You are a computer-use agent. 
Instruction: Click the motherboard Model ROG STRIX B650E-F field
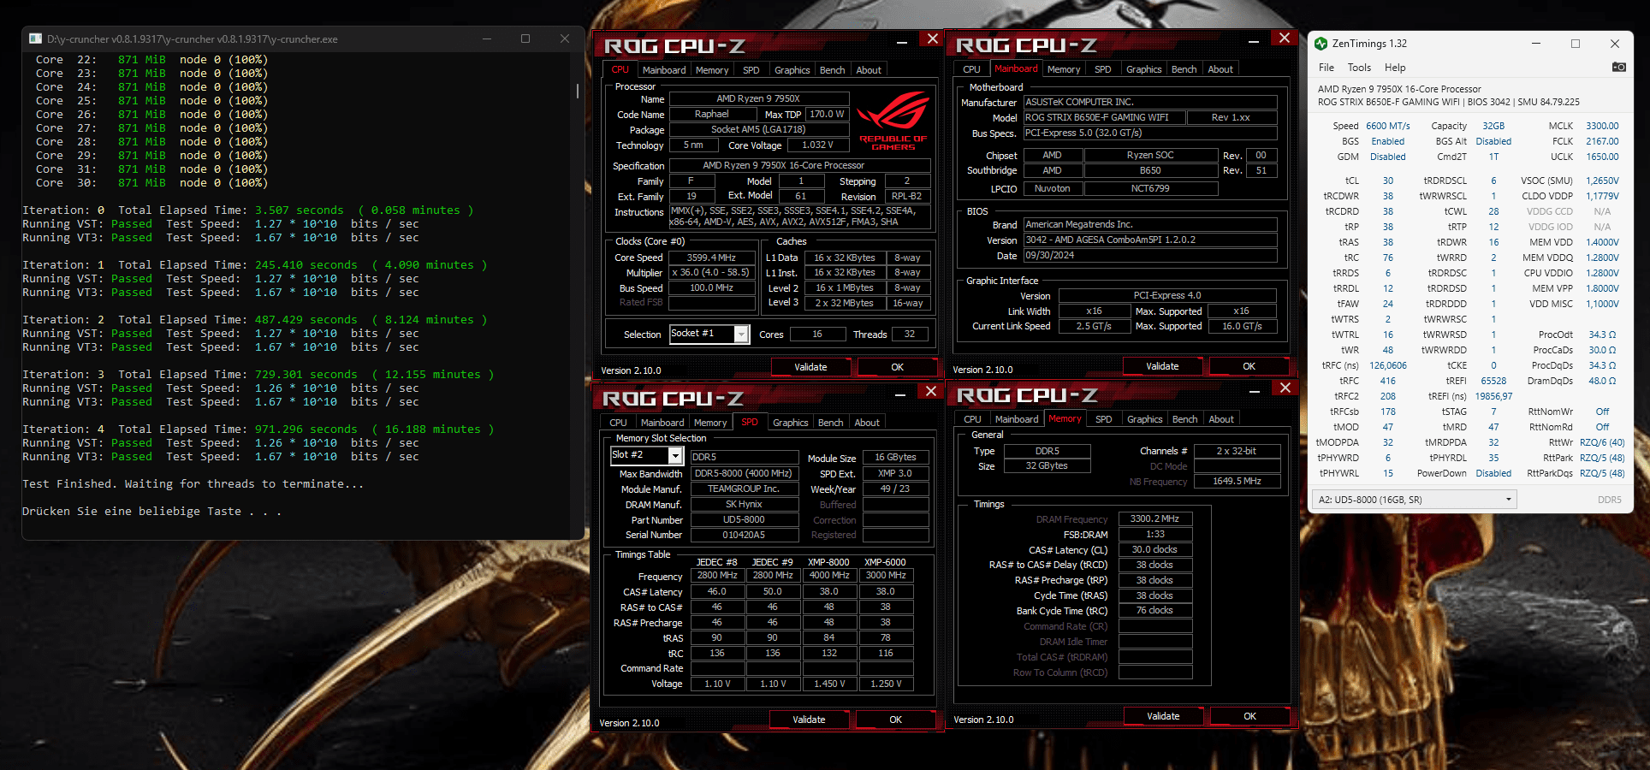(x=1105, y=117)
